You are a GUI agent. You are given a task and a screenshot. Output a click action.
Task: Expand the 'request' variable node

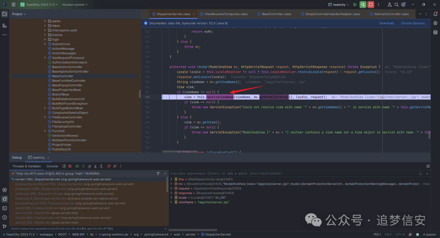[171, 188]
